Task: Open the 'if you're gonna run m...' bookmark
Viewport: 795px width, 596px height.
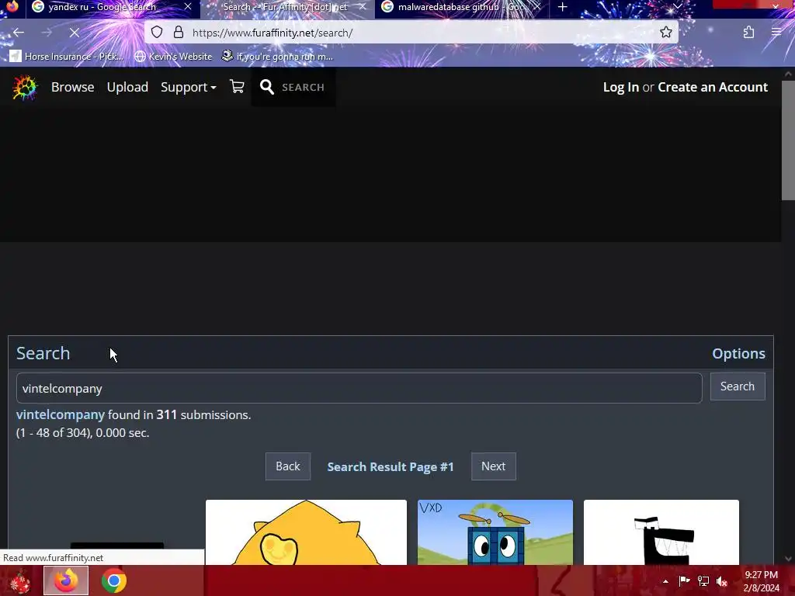Action: (x=277, y=56)
